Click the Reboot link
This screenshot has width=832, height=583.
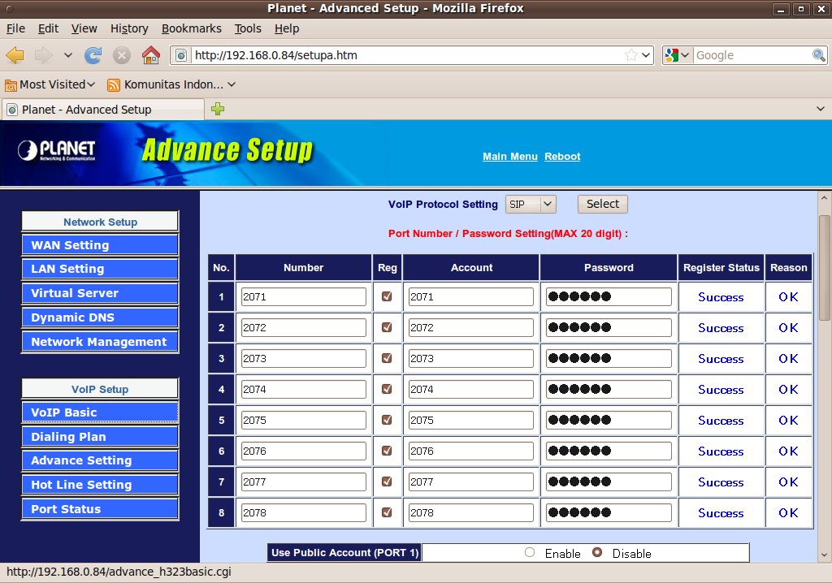562,157
